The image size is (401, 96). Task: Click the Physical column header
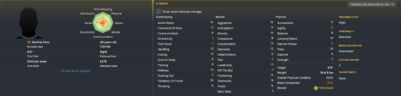[281, 17]
